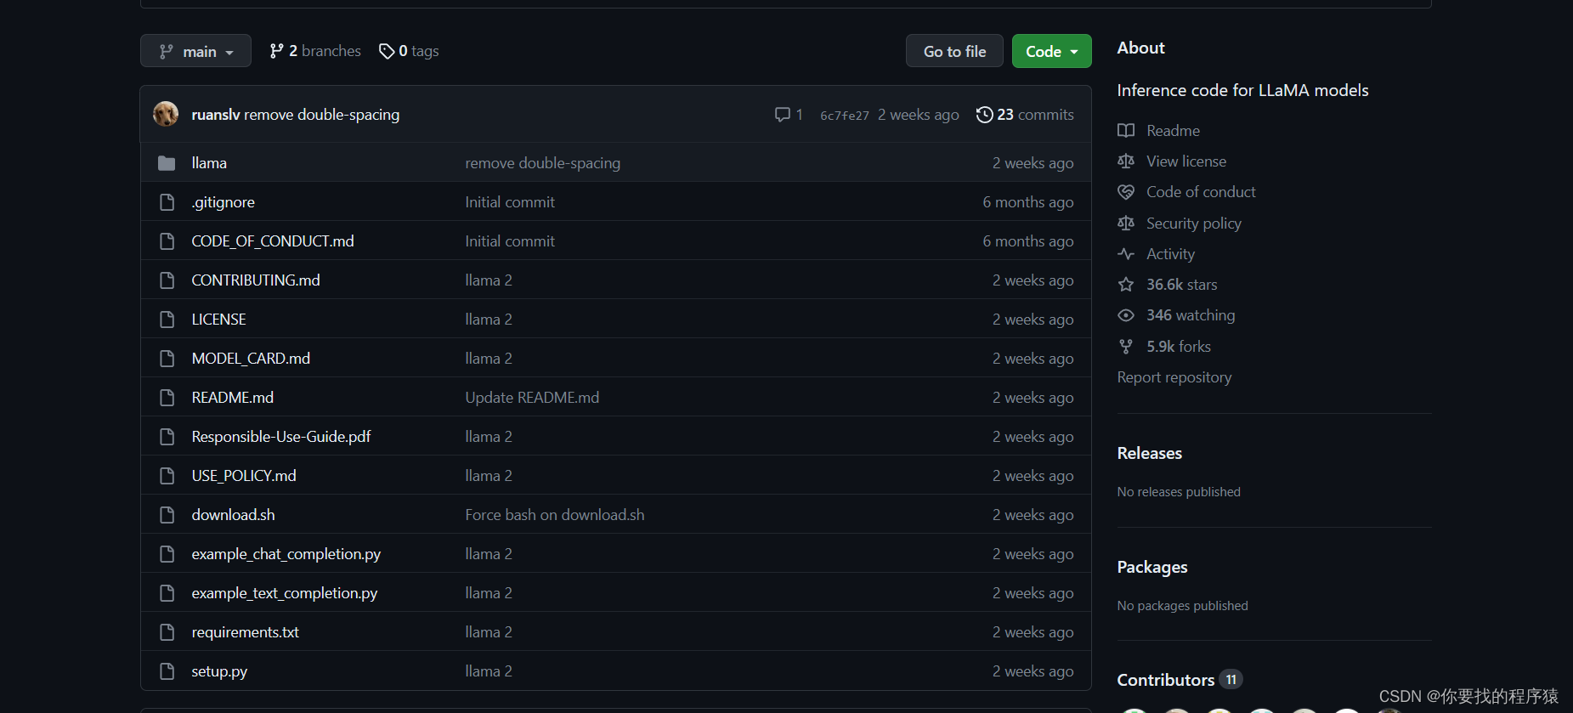Image resolution: width=1573 pixels, height=713 pixels.
Task: Open requirements.txt file
Action: [x=245, y=631]
